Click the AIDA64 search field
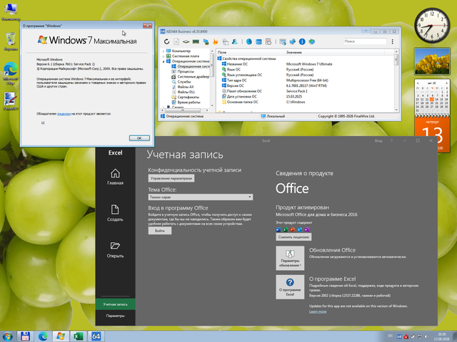The image size is (457, 342). pos(365,41)
